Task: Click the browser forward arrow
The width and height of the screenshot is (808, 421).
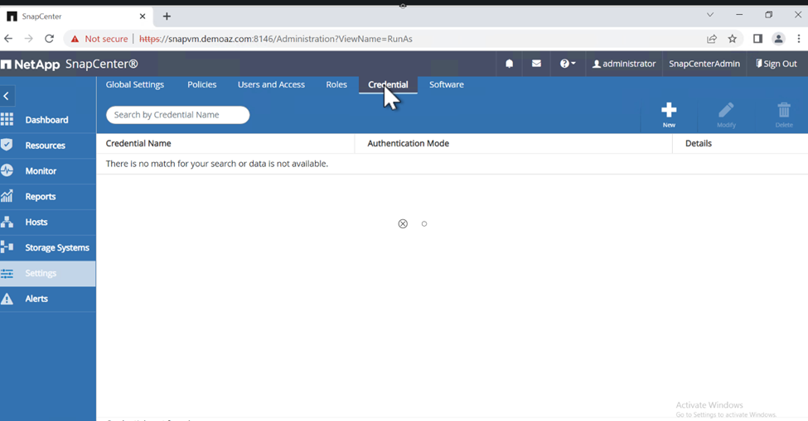Action: point(29,39)
